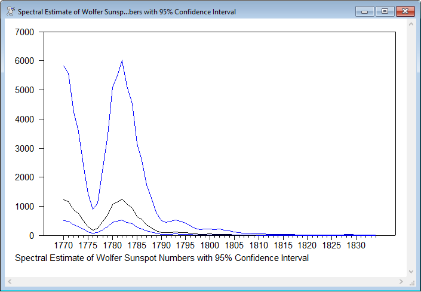421x292 pixels.
Task: Close the Spectral Estimate window
Action: 405,11
